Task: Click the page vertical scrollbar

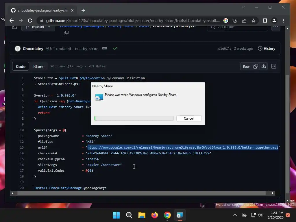Action: (287, 134)
